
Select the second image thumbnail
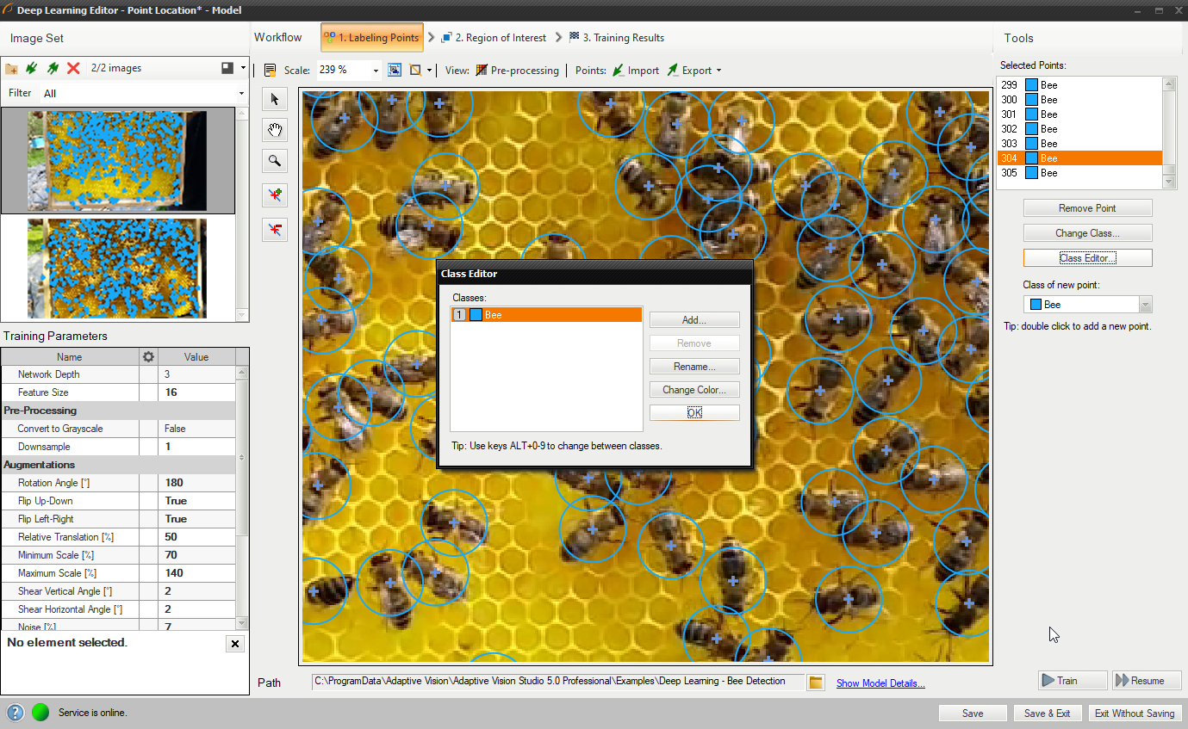tap(117, 269)
